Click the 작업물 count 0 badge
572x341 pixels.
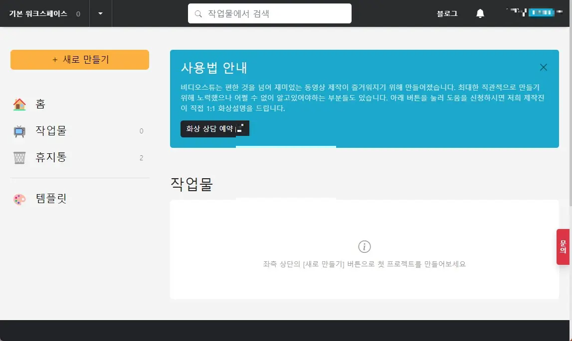142,131
